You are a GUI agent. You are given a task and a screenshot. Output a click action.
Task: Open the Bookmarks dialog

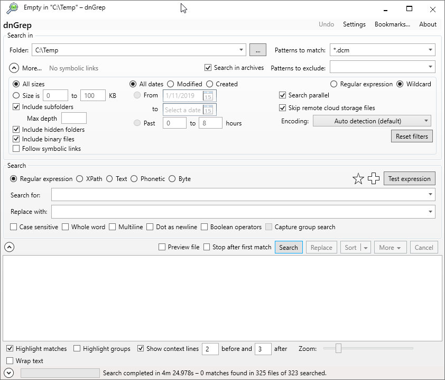392,24
